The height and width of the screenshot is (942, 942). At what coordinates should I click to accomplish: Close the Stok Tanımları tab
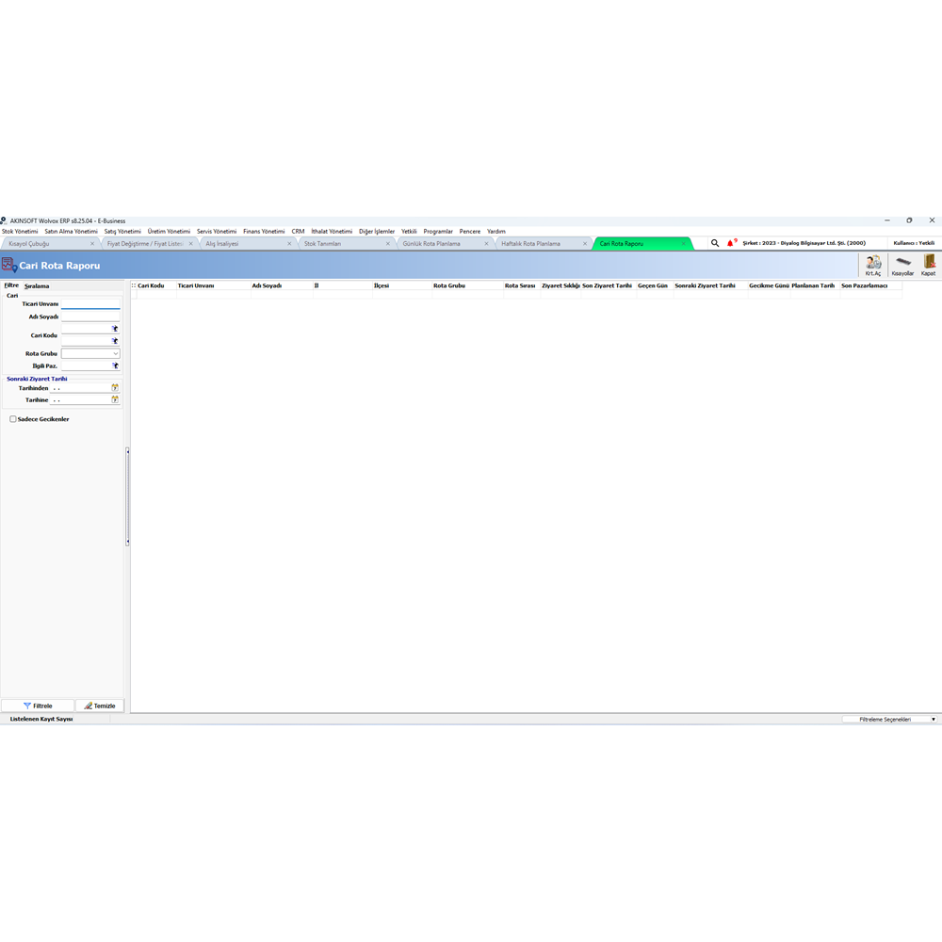(x=387, y=244)
